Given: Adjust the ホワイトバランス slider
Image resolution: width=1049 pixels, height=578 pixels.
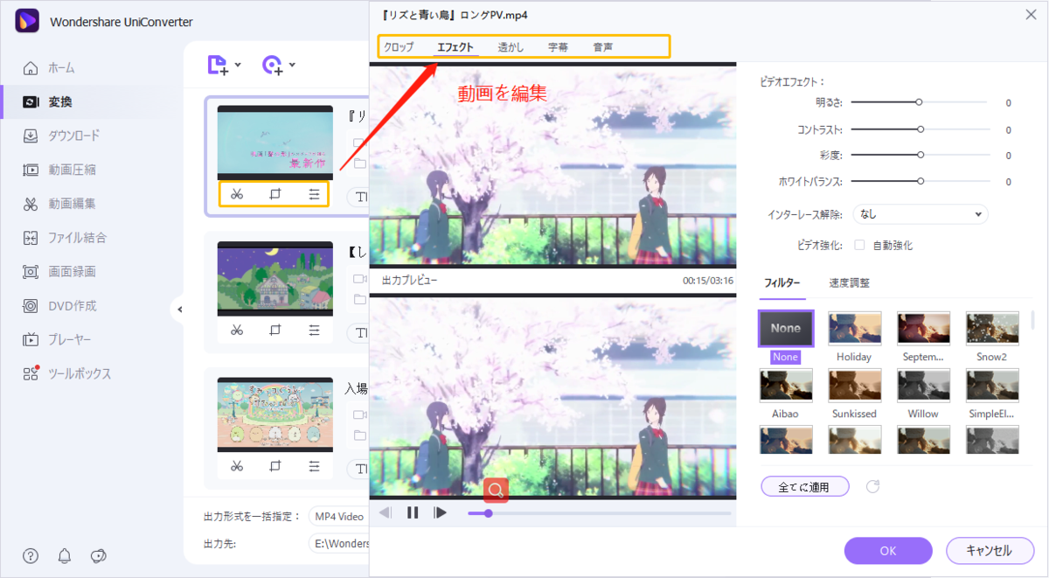Looking at the screenshot, I should tap(919, 182).
